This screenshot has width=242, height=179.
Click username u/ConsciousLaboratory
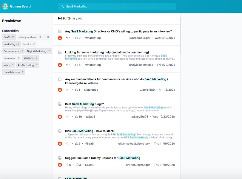pyautogui.click(x=134, y=144)
